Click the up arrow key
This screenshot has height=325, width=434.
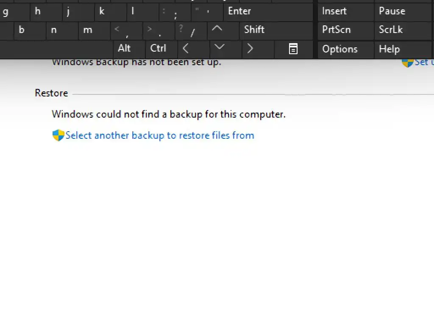point(223,30)
